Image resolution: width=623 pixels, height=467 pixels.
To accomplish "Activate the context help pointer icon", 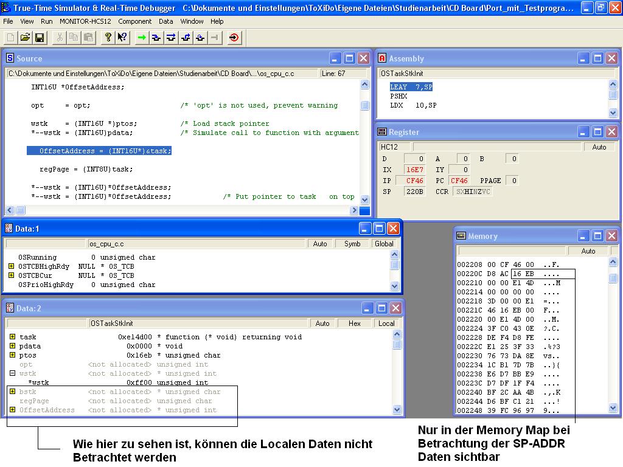I will [x=122, y=38].
